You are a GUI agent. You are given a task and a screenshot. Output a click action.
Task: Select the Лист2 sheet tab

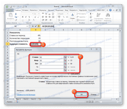26,99
